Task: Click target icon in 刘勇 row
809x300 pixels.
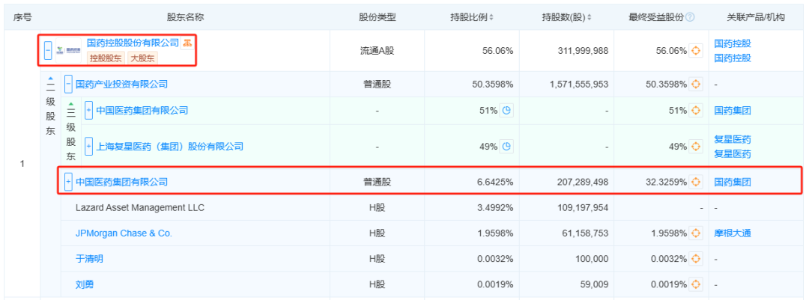Action: click(696, 284)
